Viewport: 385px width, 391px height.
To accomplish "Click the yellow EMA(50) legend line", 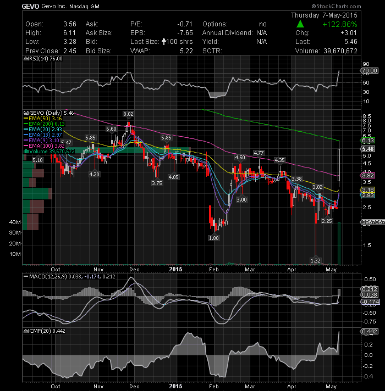I will [26, 119].
